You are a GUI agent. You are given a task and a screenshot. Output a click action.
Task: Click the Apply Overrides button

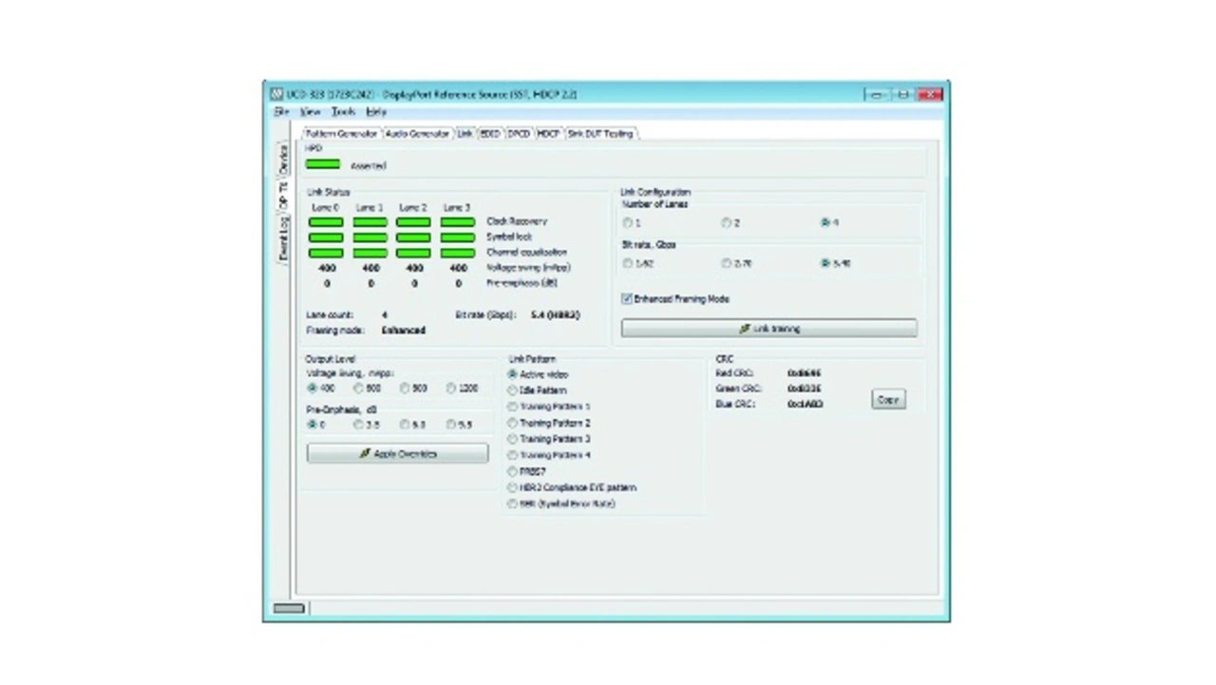click(397, 454)
